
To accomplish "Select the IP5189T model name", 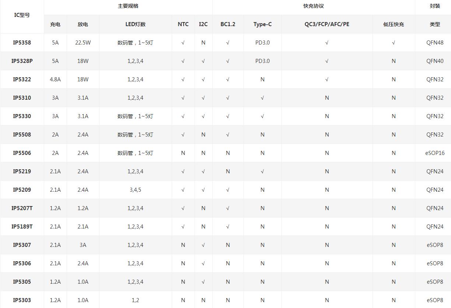I will pos(22,227).
